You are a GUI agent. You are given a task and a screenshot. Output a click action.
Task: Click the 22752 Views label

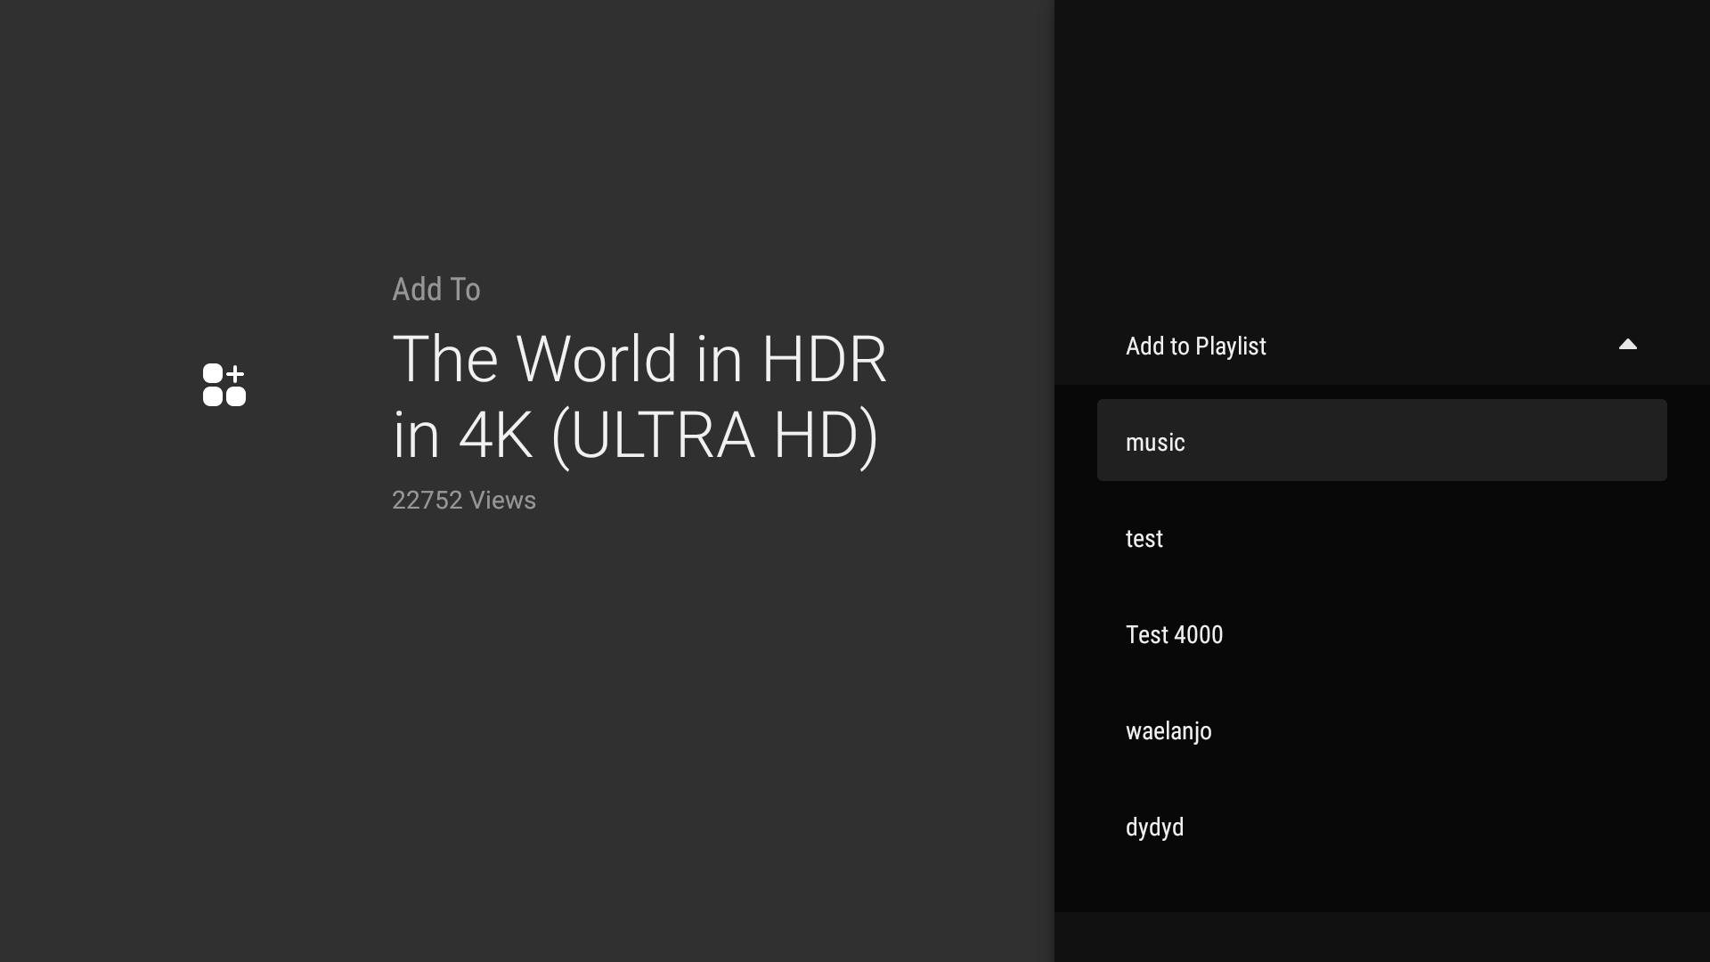464,500
